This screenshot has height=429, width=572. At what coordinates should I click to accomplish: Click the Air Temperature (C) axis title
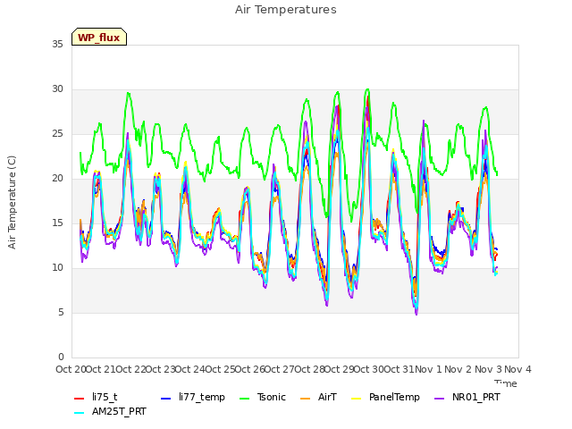(x=12, y=202)
